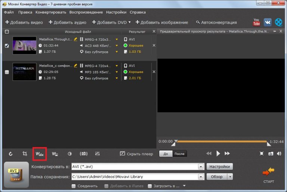Select the После preview mode
Viewport: 287px width, 192px height.
179,154
